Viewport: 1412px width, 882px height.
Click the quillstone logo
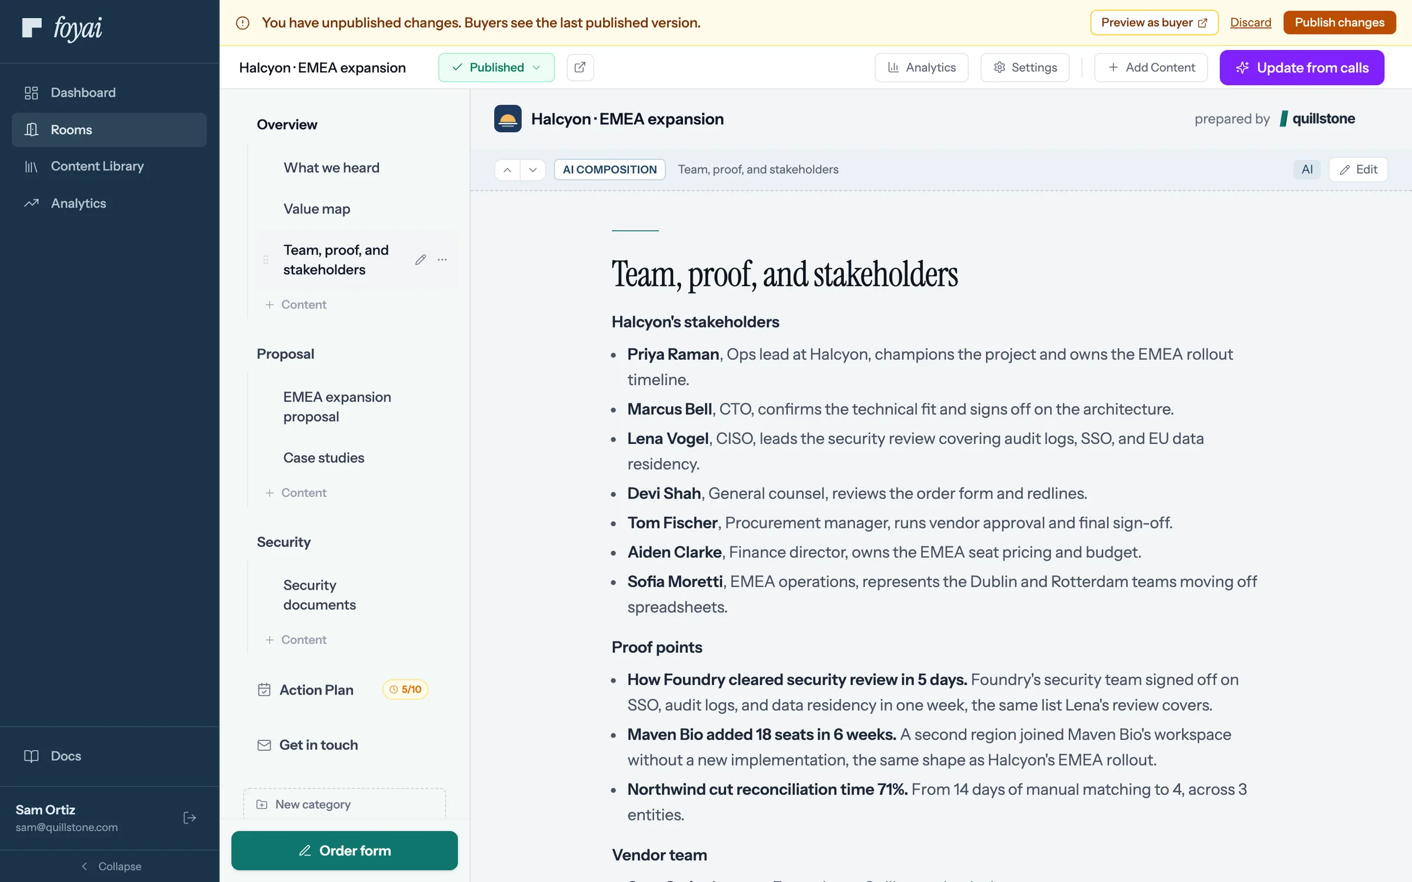point(1317,119)
